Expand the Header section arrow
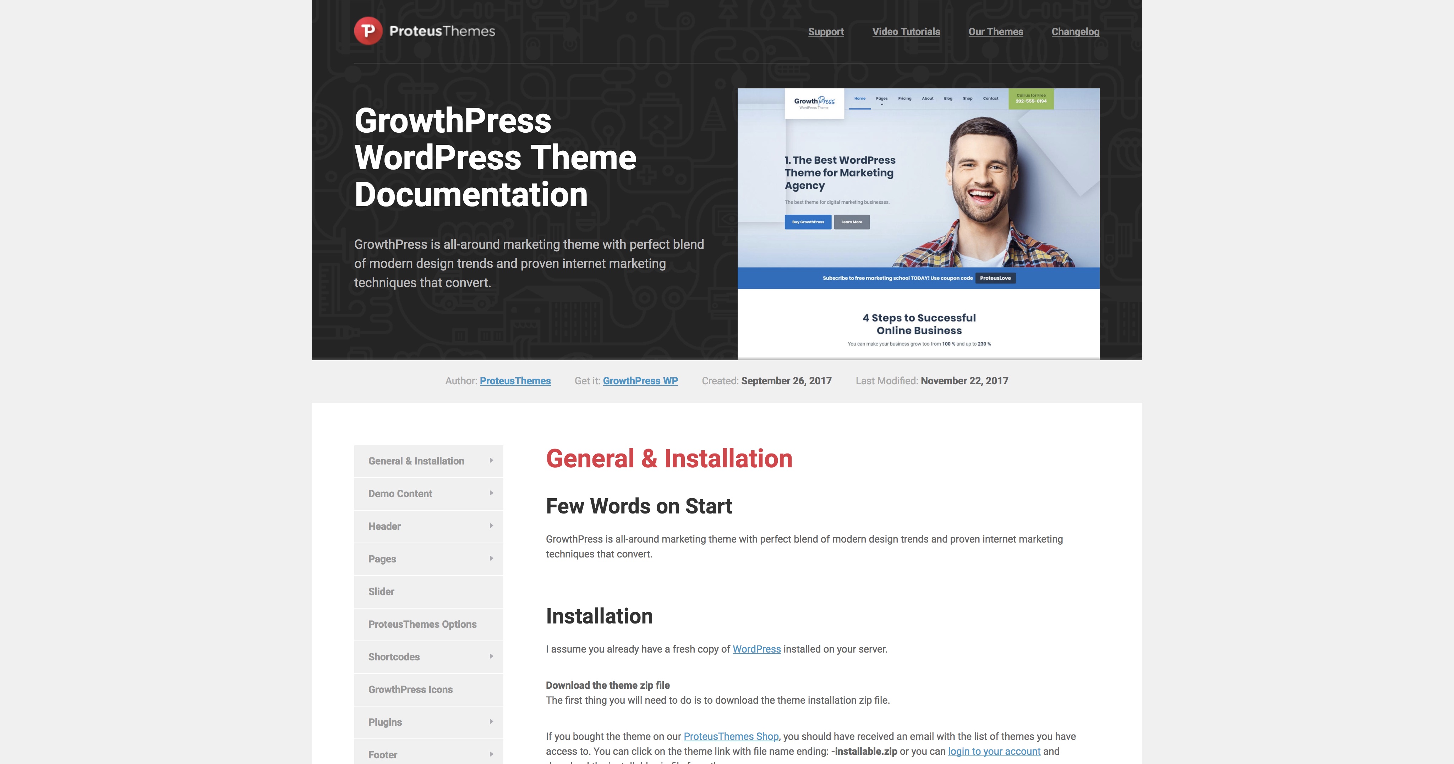This screenshot has height=764, width=1454. click(491, 526)
